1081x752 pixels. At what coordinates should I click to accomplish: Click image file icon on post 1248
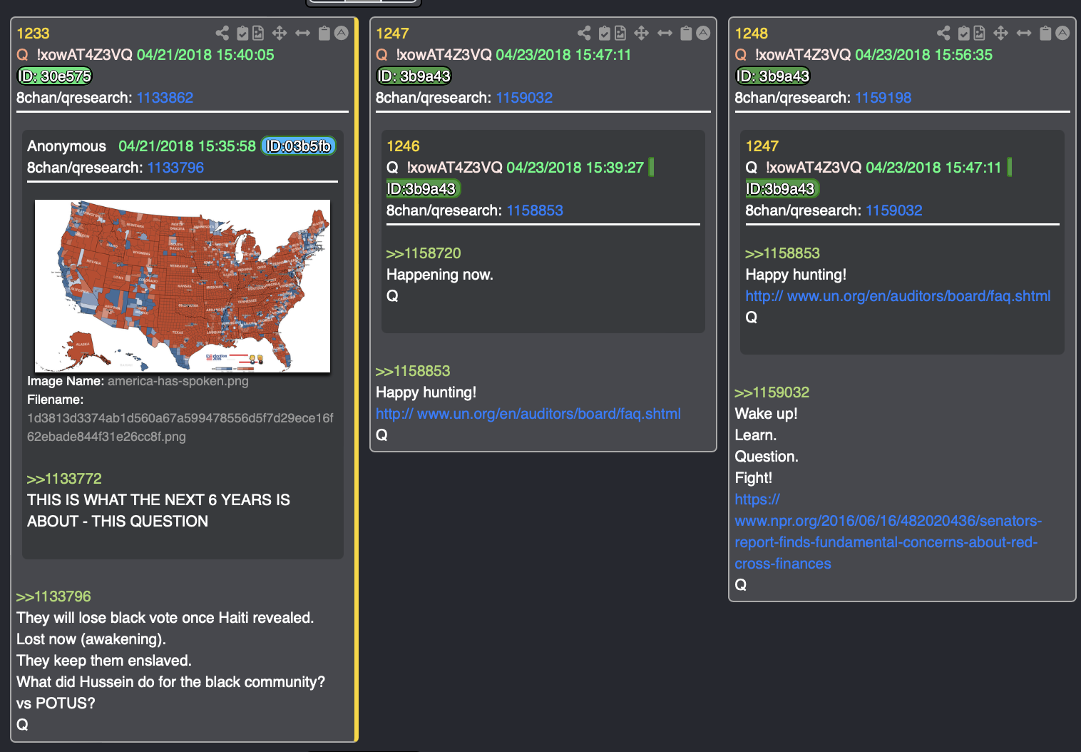980,33
